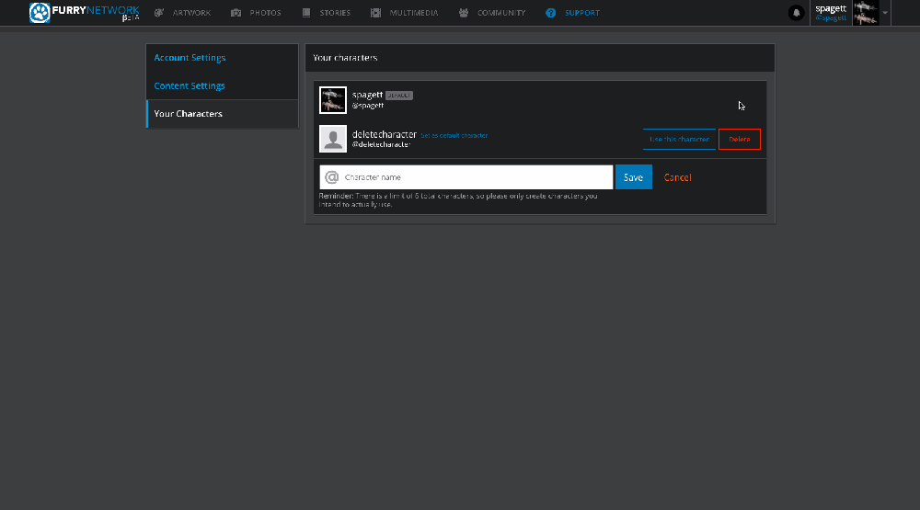This screenshot has width=920, height=510.
Task: Save the new character name
Action: point(633,177)
